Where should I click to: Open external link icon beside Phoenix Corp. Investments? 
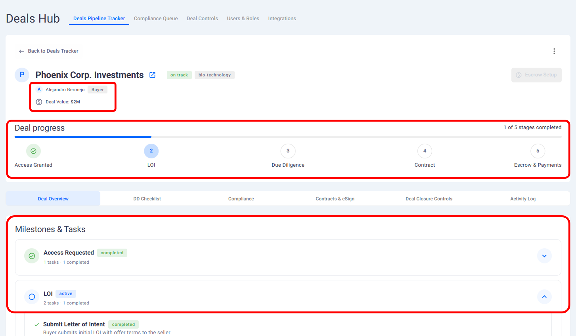152,75
